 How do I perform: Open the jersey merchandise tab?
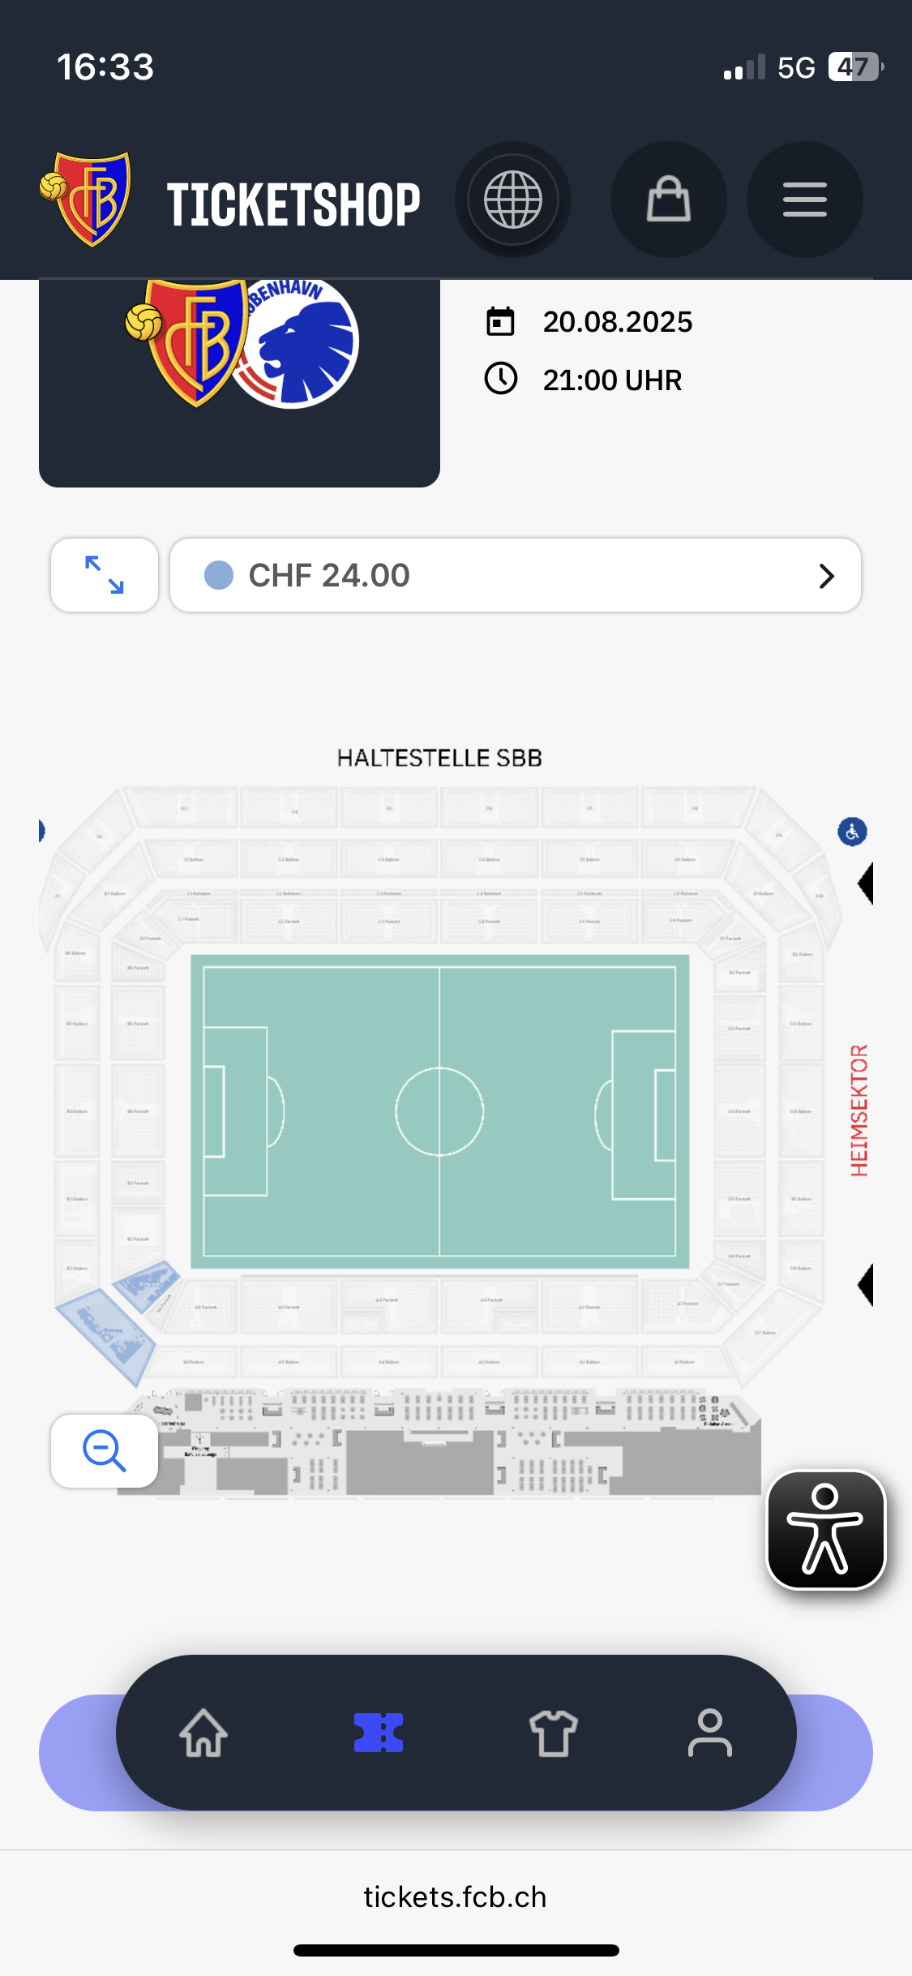click(554, 1733)
